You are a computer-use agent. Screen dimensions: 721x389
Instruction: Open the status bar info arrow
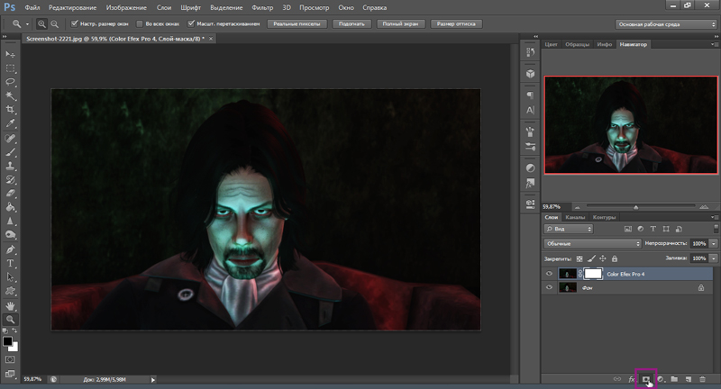[153, 380]
